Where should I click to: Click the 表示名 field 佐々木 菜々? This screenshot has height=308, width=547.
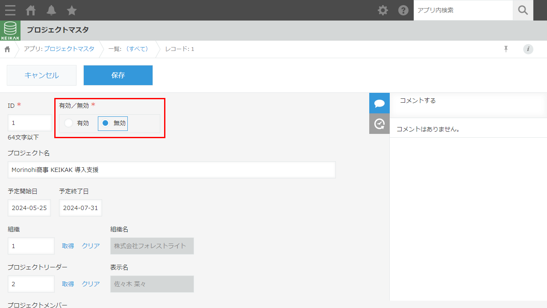click(152, 284)
